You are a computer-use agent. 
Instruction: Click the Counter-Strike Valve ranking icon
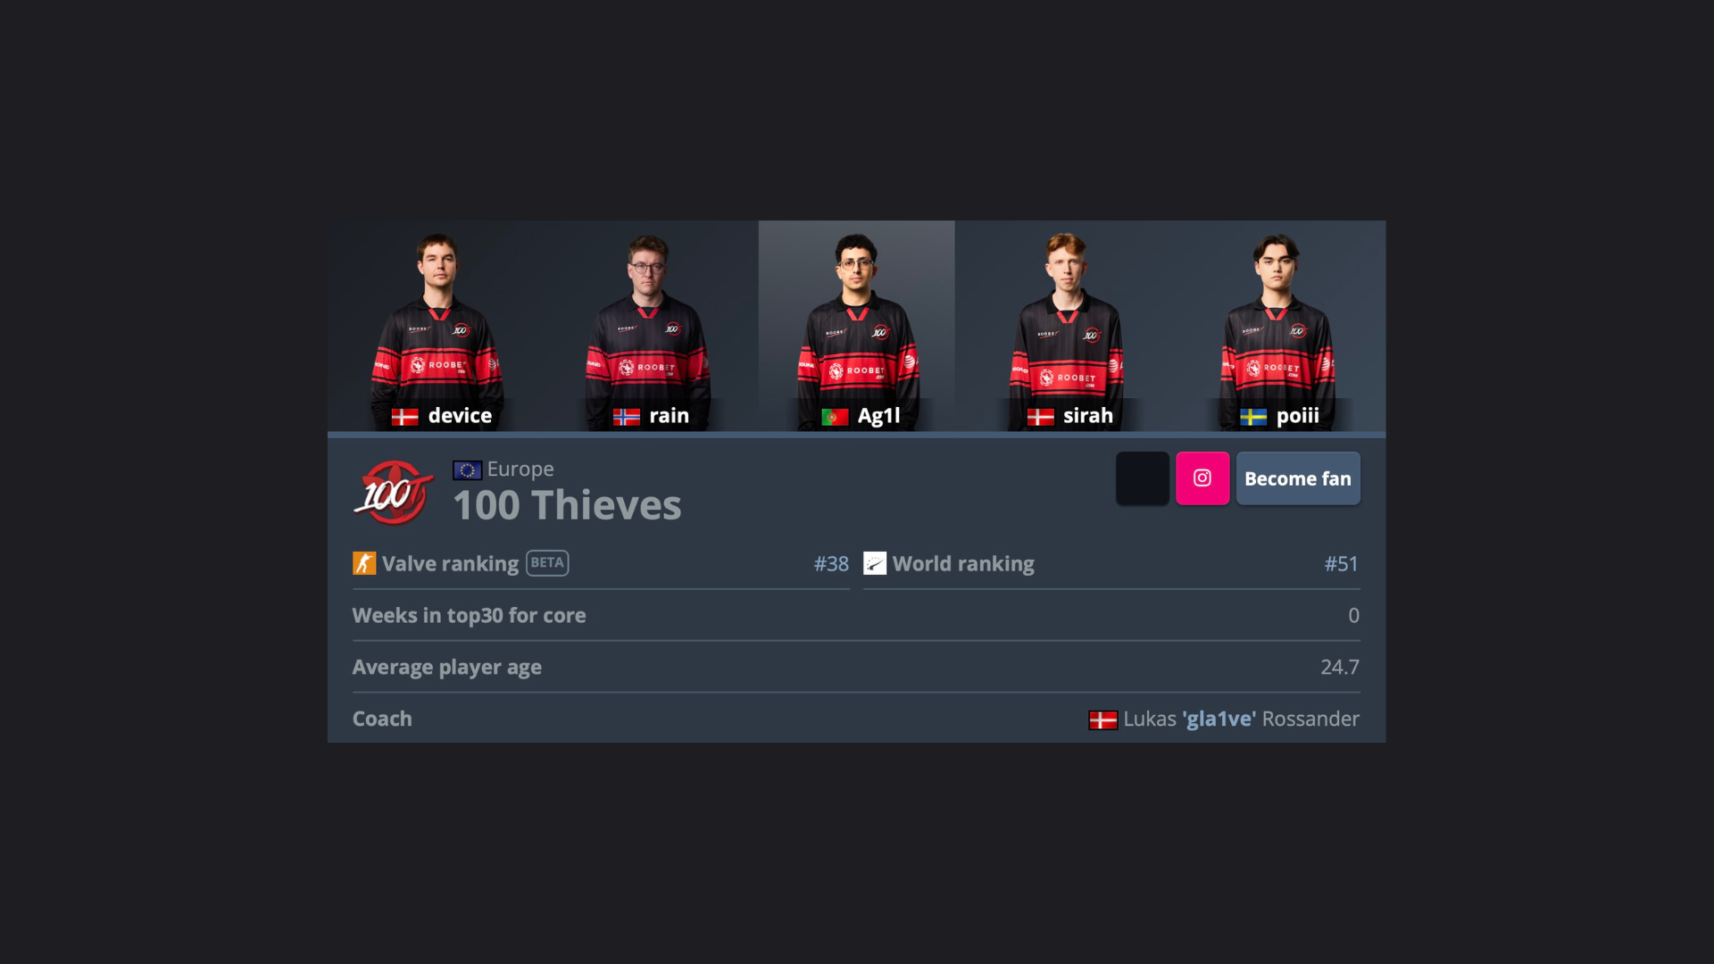[x=364, y=563]
